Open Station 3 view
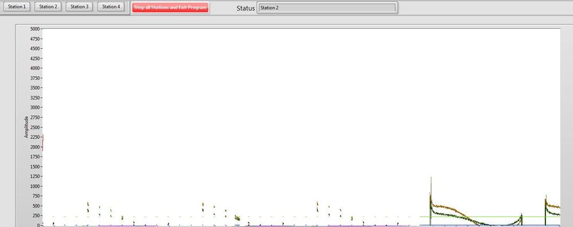 click(79, 6)
